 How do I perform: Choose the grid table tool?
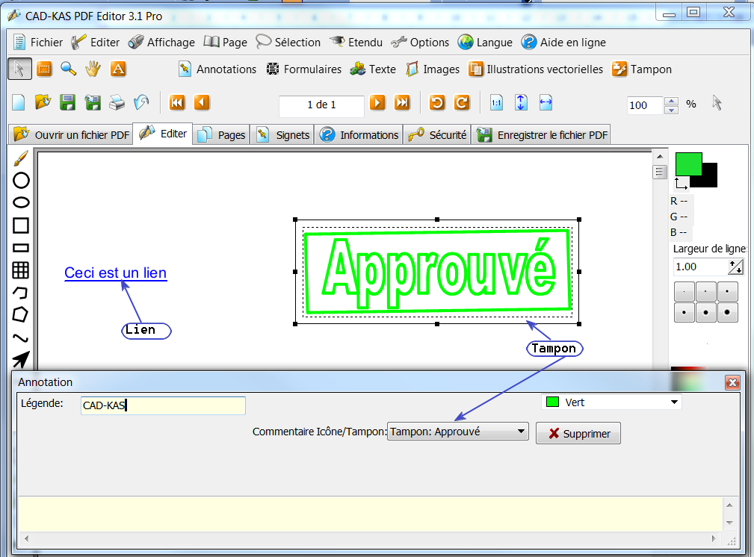[x=21, y=270]
